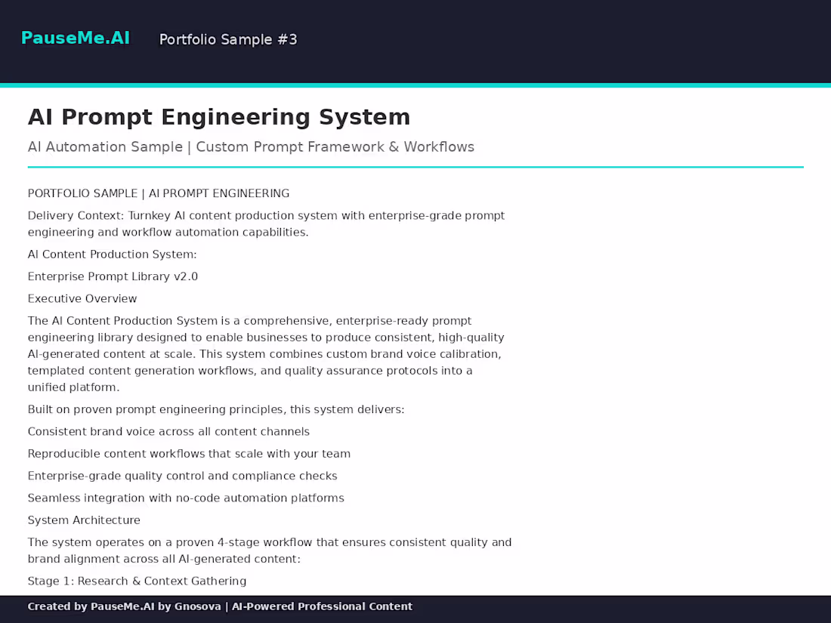Click the PauseMe.AI logo
This screenshot has width=831, height=623.
point(75,37)
